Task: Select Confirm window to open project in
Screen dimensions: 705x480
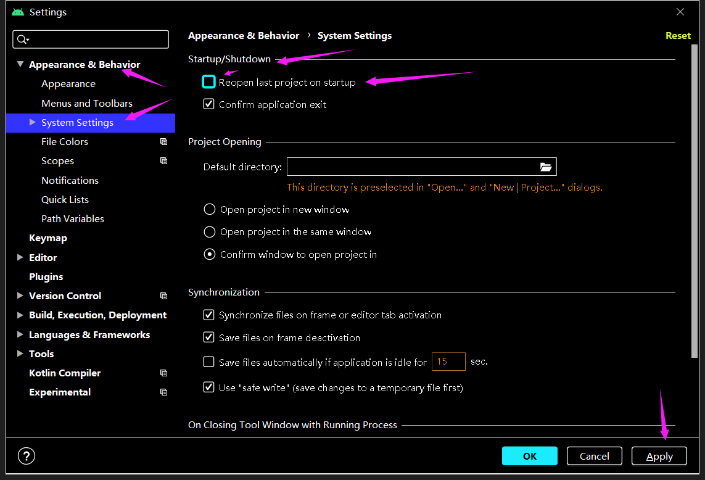Action: (x=210, y=254)
